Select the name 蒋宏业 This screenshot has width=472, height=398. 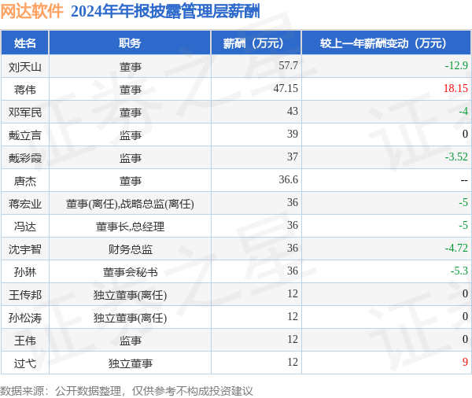[24, 204]
